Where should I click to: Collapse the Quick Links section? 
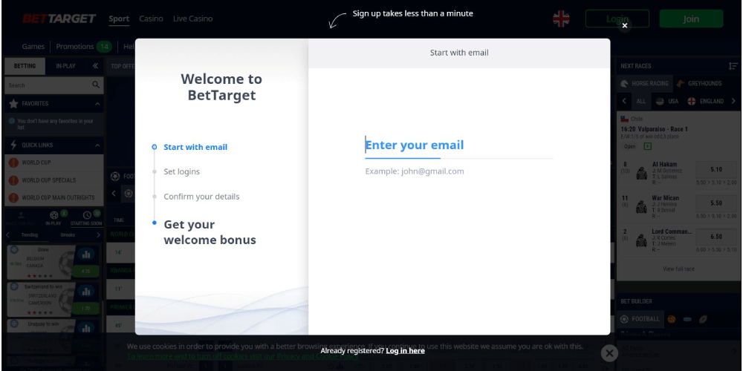coord(97,145)
